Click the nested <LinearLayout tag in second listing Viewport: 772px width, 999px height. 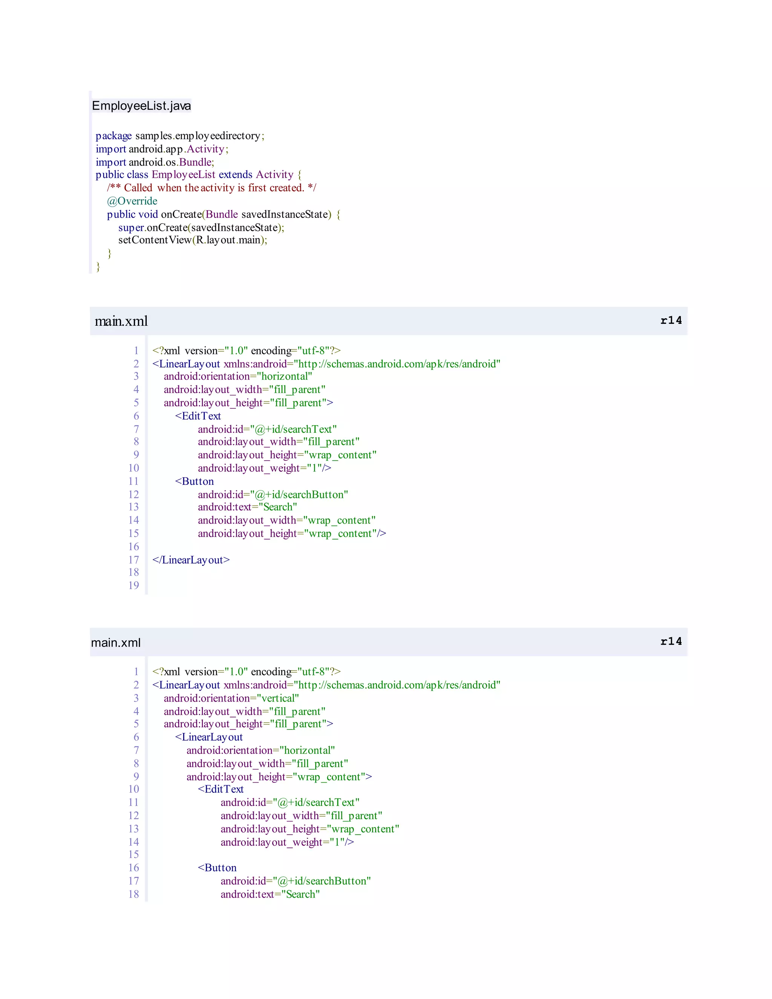tap(208, 737)
